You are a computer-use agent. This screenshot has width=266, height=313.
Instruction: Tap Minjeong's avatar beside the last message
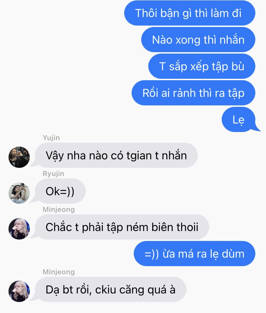point(19,291)
